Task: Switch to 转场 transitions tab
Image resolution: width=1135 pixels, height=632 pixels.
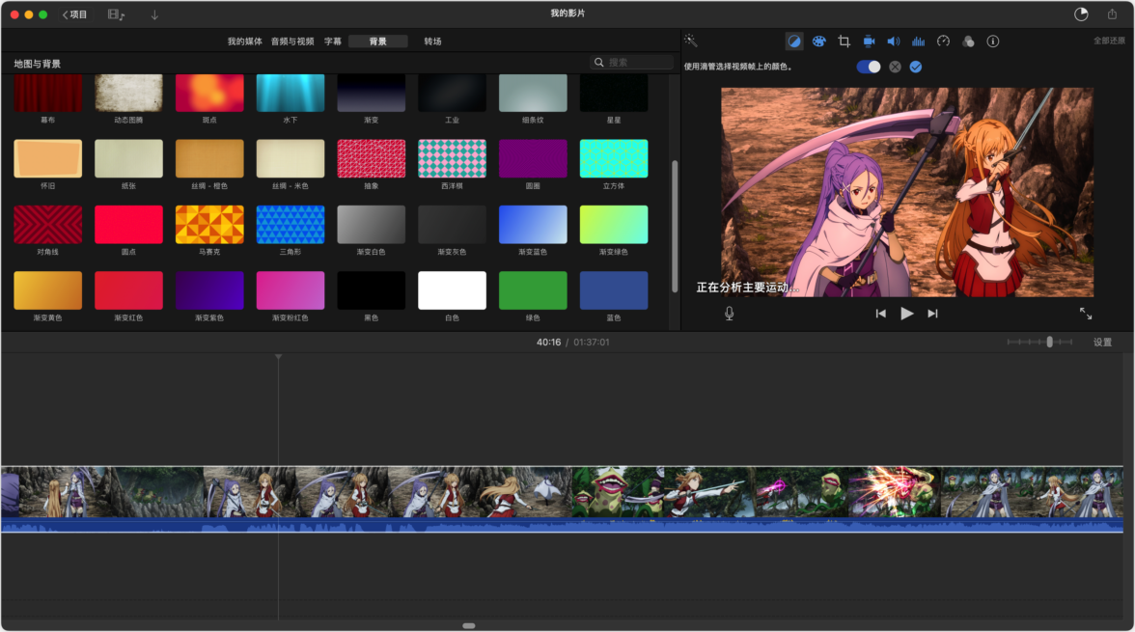Action: [x=432, y=41]
